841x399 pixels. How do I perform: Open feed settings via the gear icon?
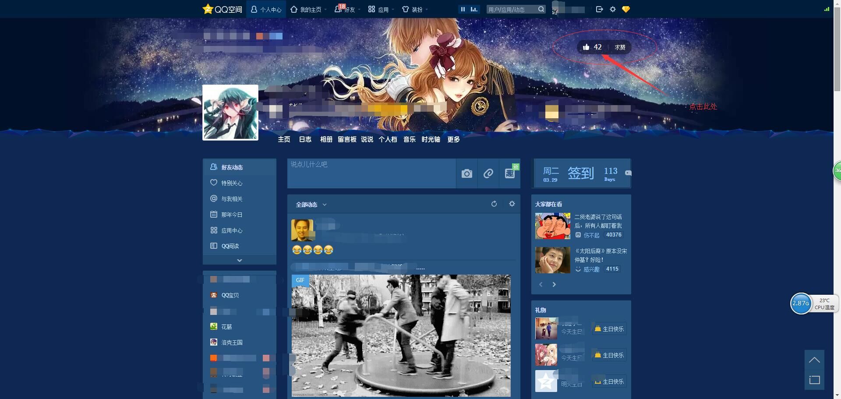tap(511, 204)
